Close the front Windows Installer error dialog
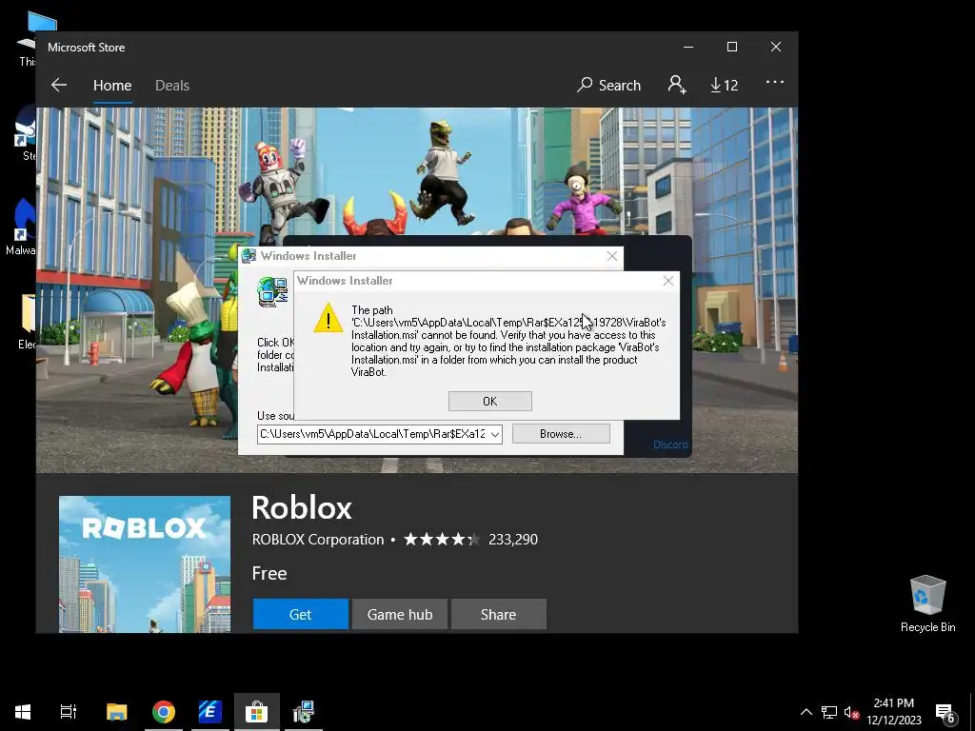 (667, 281)
